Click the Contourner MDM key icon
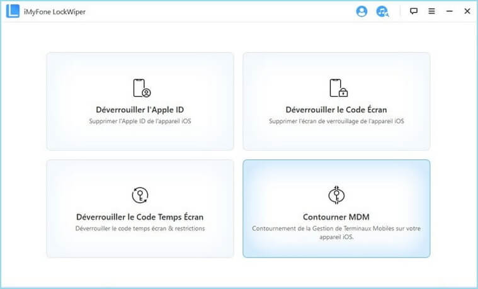The image size is (478, 289). (336, 195)
